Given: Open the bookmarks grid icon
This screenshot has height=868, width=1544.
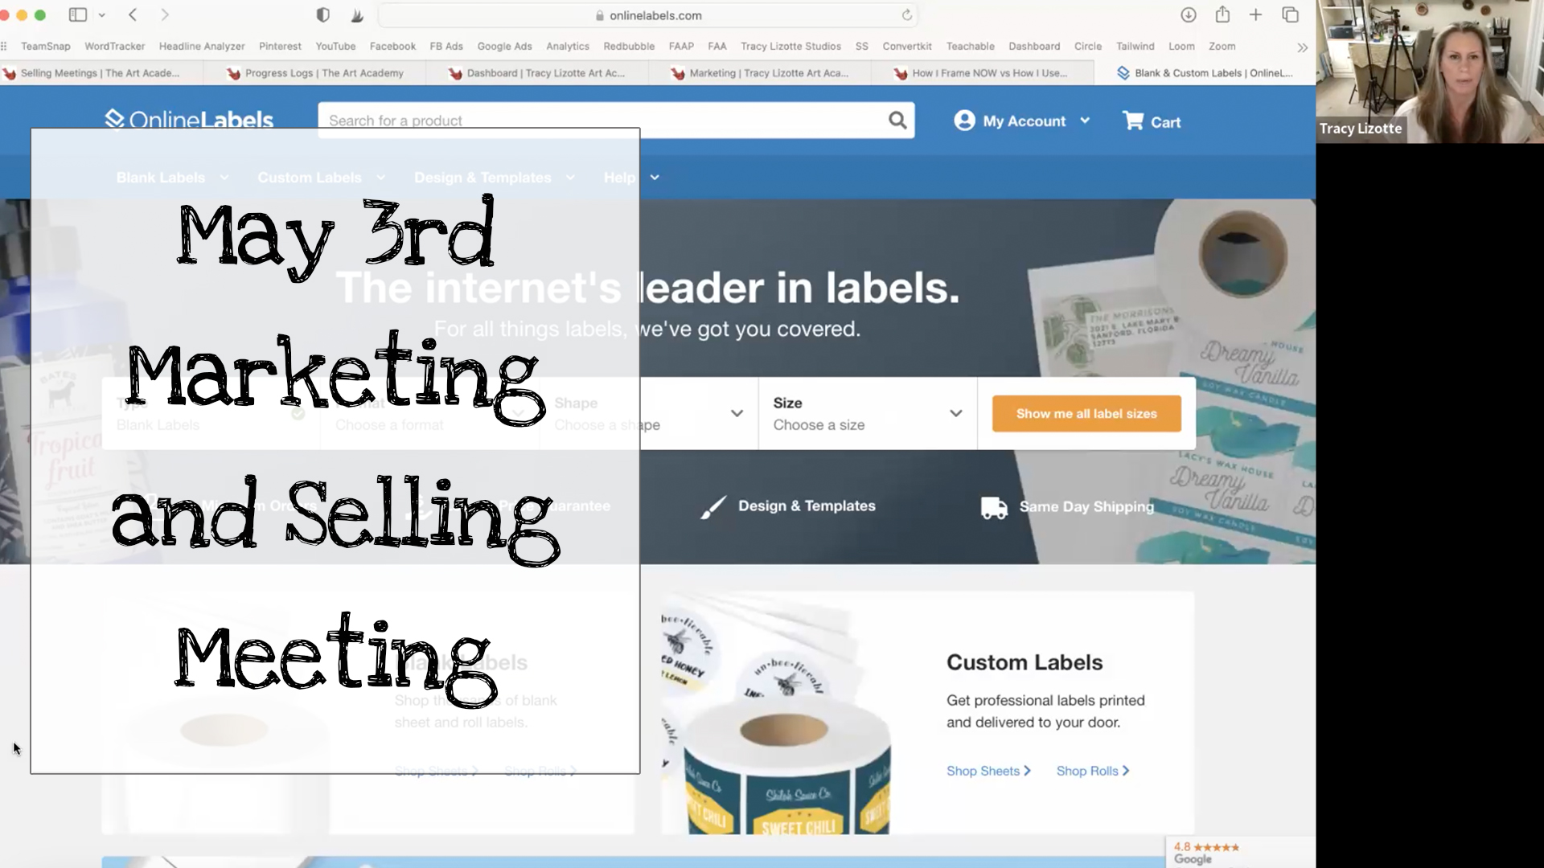Looking at the screenshot, I should pyautogui.click(x=4, y=46).
